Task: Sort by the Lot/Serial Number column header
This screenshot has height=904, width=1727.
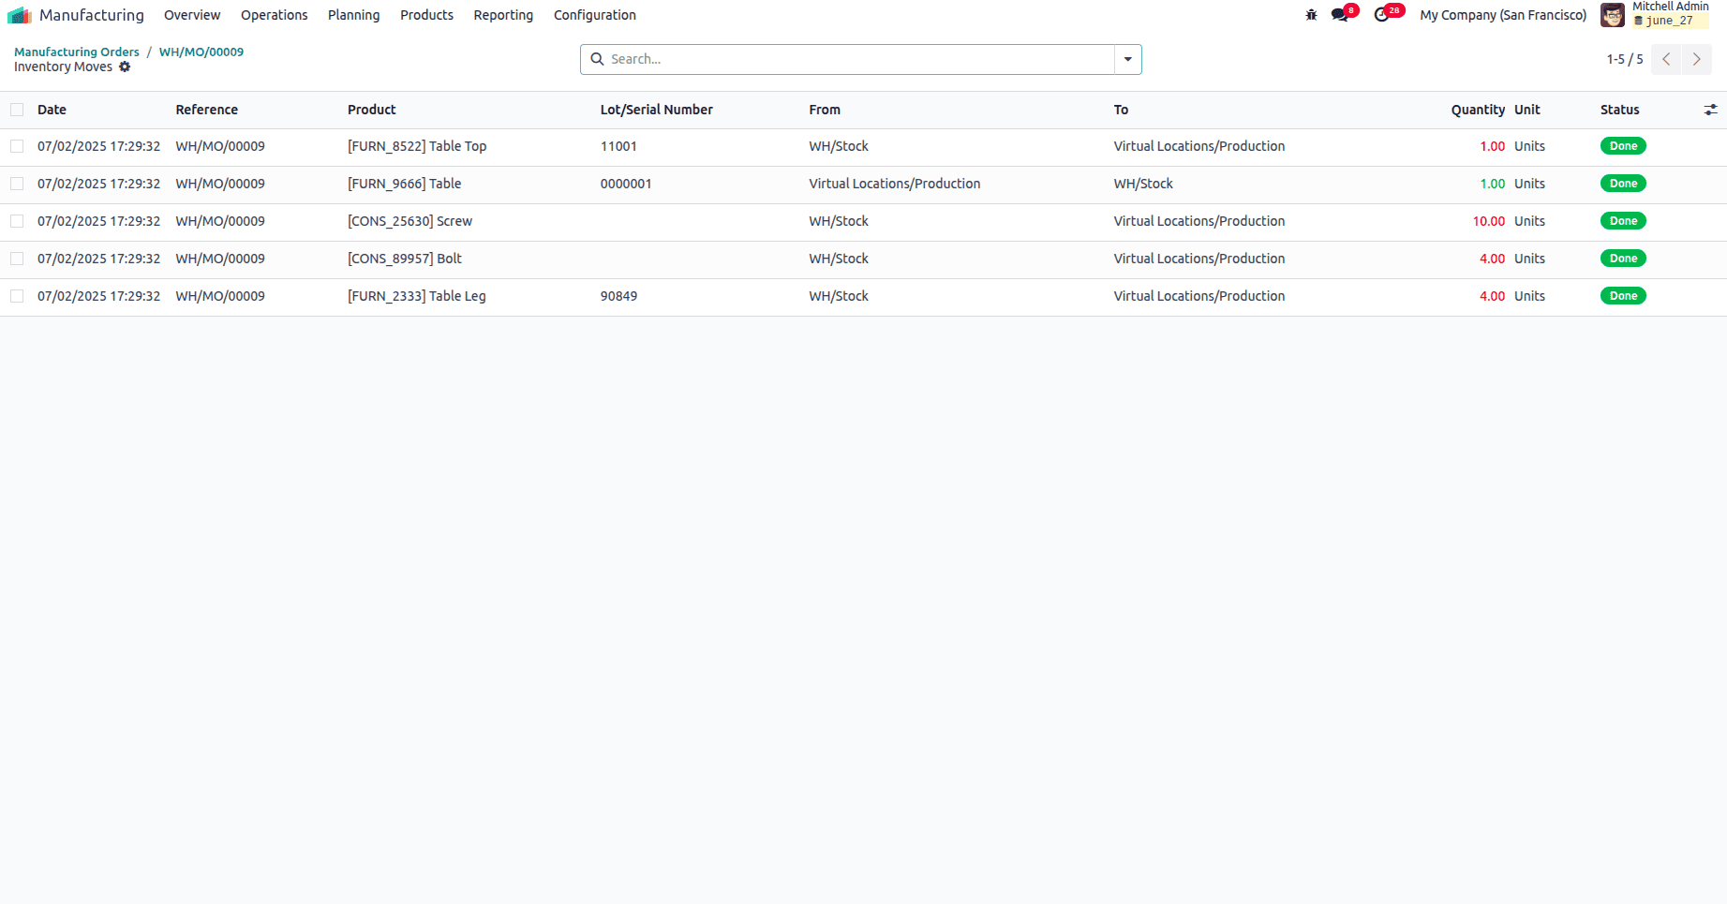Action: click(657, 110)
